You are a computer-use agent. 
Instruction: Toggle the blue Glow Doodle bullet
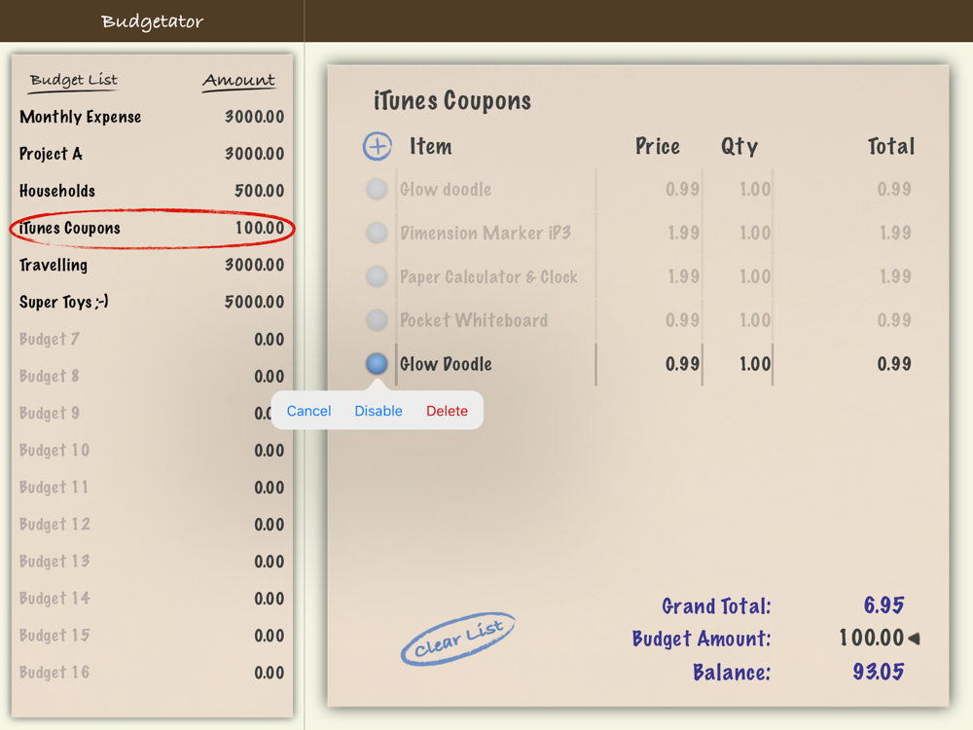377,364
